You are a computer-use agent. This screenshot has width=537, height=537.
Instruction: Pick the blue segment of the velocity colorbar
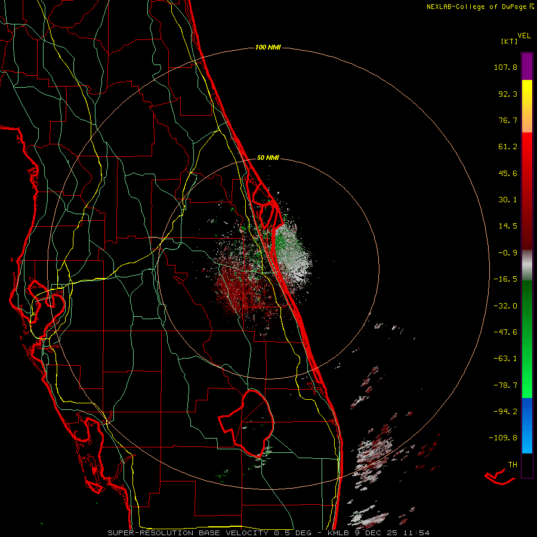527,425
